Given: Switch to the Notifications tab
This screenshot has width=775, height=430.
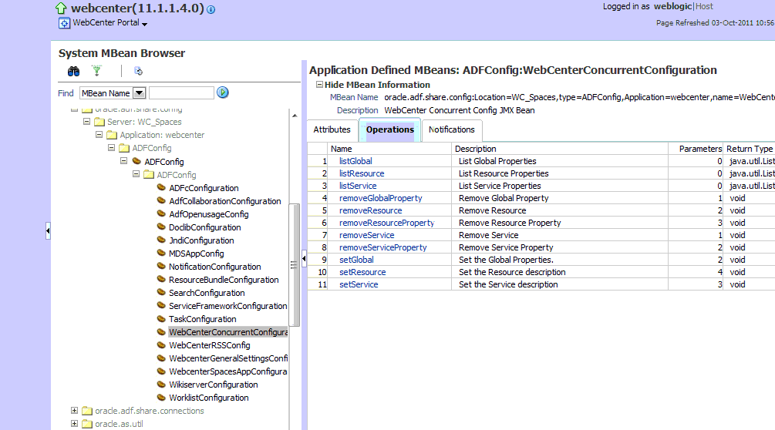Looking at the screenshot, I should [x=452, y=129].
